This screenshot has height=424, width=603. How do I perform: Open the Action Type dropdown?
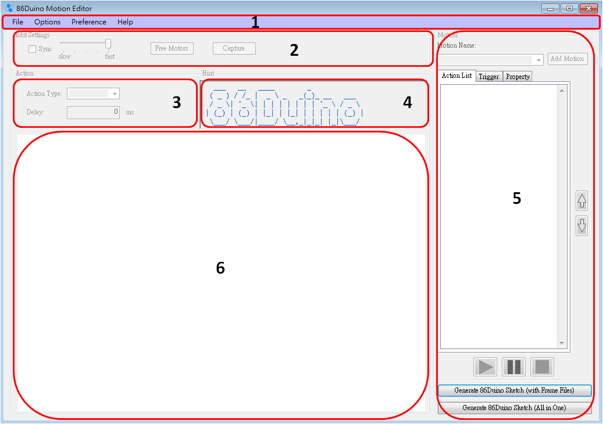pyautogui.click(x=94, y=94)
